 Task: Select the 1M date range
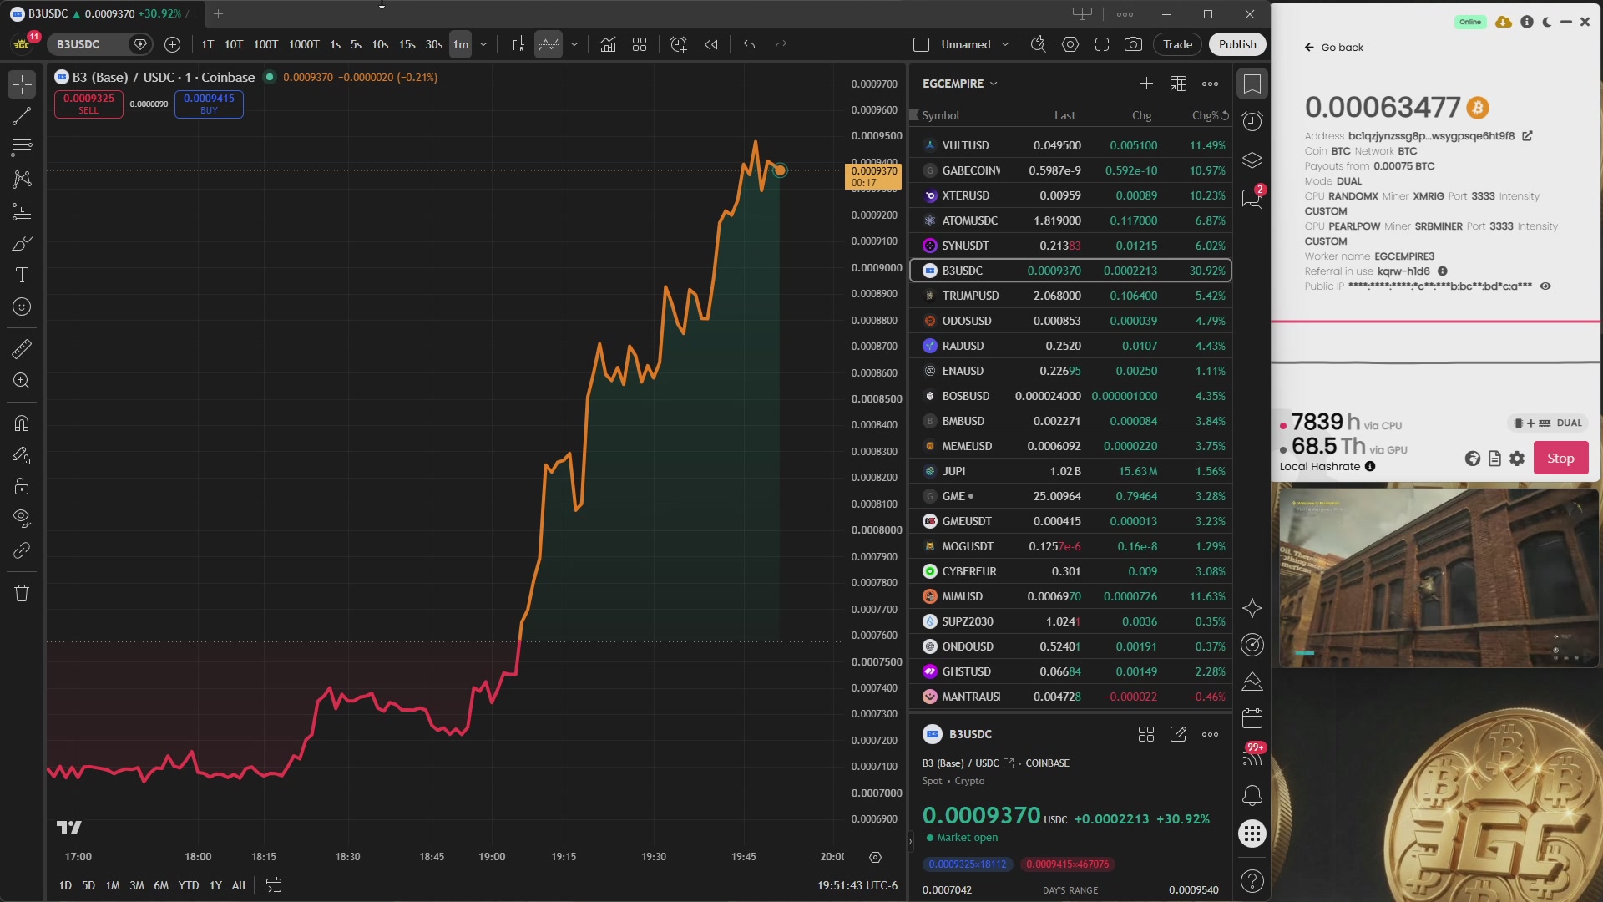[113, 885]
